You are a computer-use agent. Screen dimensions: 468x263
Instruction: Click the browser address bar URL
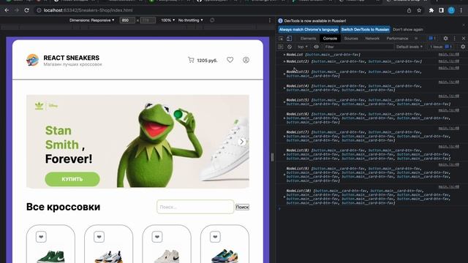point(88,10)
